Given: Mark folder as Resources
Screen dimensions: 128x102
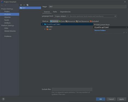Looking at the screenshot, I should pyautogui.click(x=70, y=21).
